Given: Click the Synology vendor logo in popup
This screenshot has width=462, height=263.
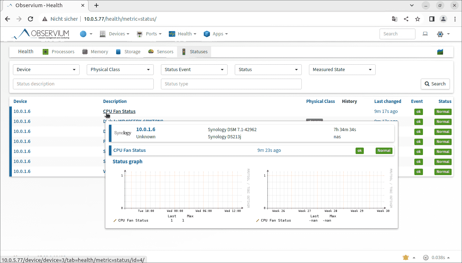Looking at the screenshot, I should [123, 133].
